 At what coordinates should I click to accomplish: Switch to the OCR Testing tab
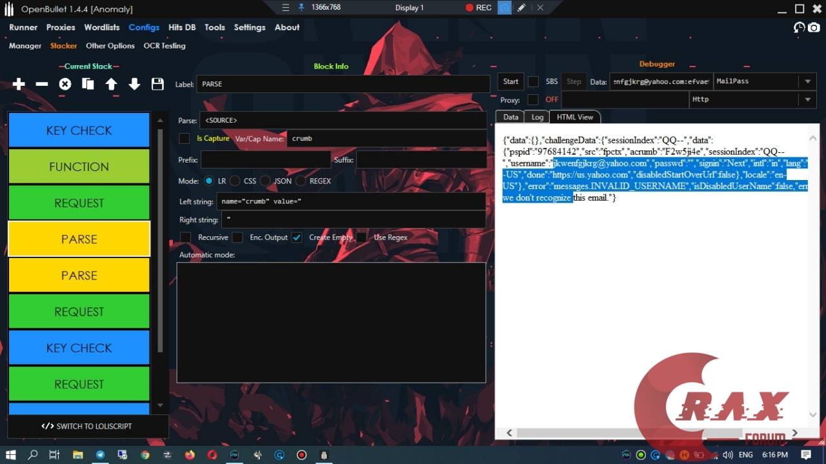tap(165, 46)
